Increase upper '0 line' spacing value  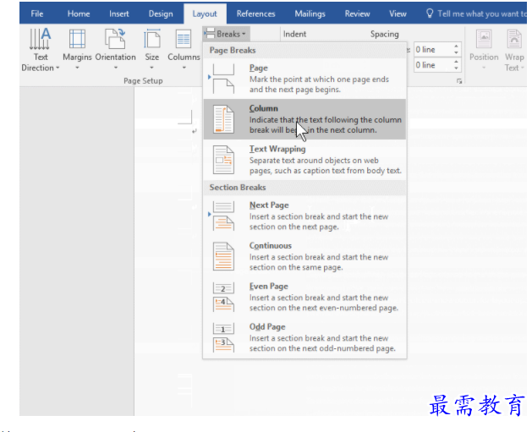coord(457,46)
